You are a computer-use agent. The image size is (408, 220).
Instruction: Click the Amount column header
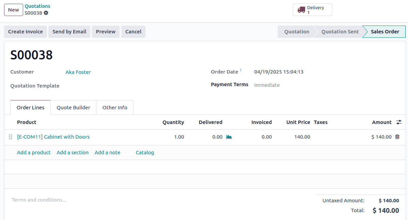coord(382,122)
